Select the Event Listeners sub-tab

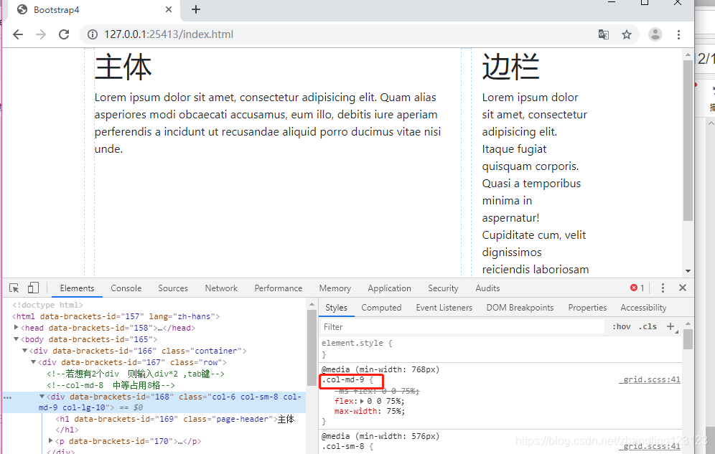coord(444,308)
